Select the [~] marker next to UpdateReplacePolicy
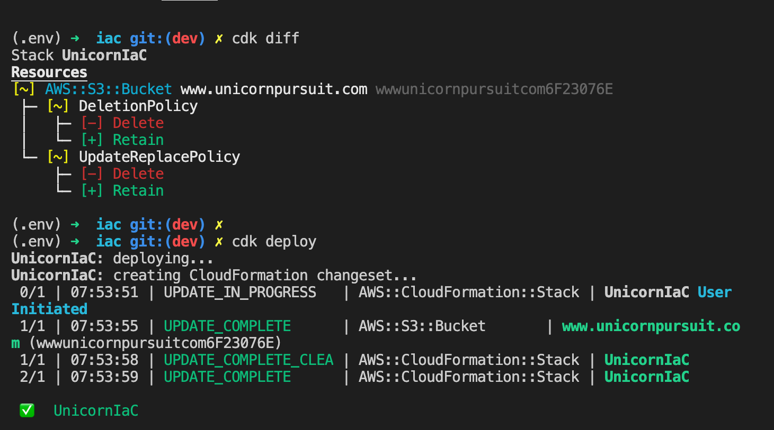The image size is (774, 430). pyautogui.click(x=58, y=157)
